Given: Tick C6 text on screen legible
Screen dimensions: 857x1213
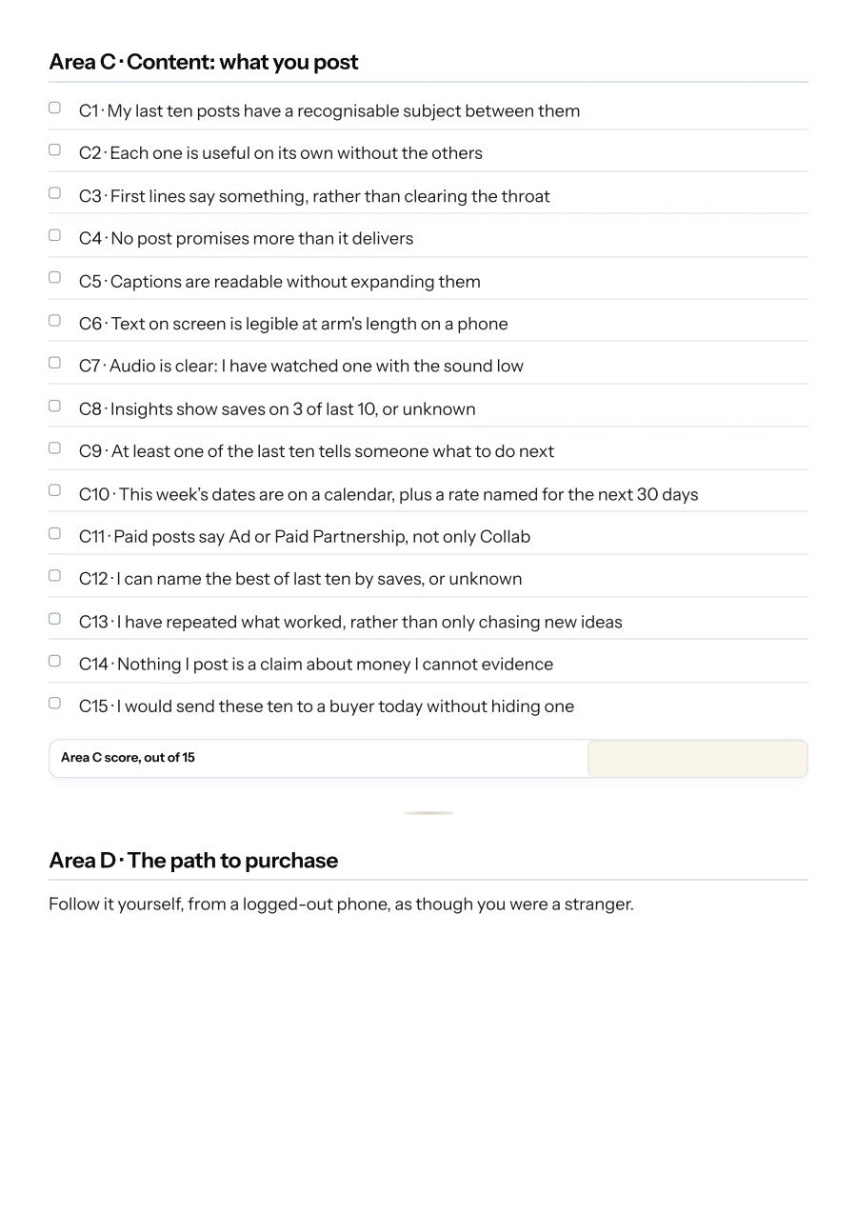Looking at the screenshot, I should (54, 320).
